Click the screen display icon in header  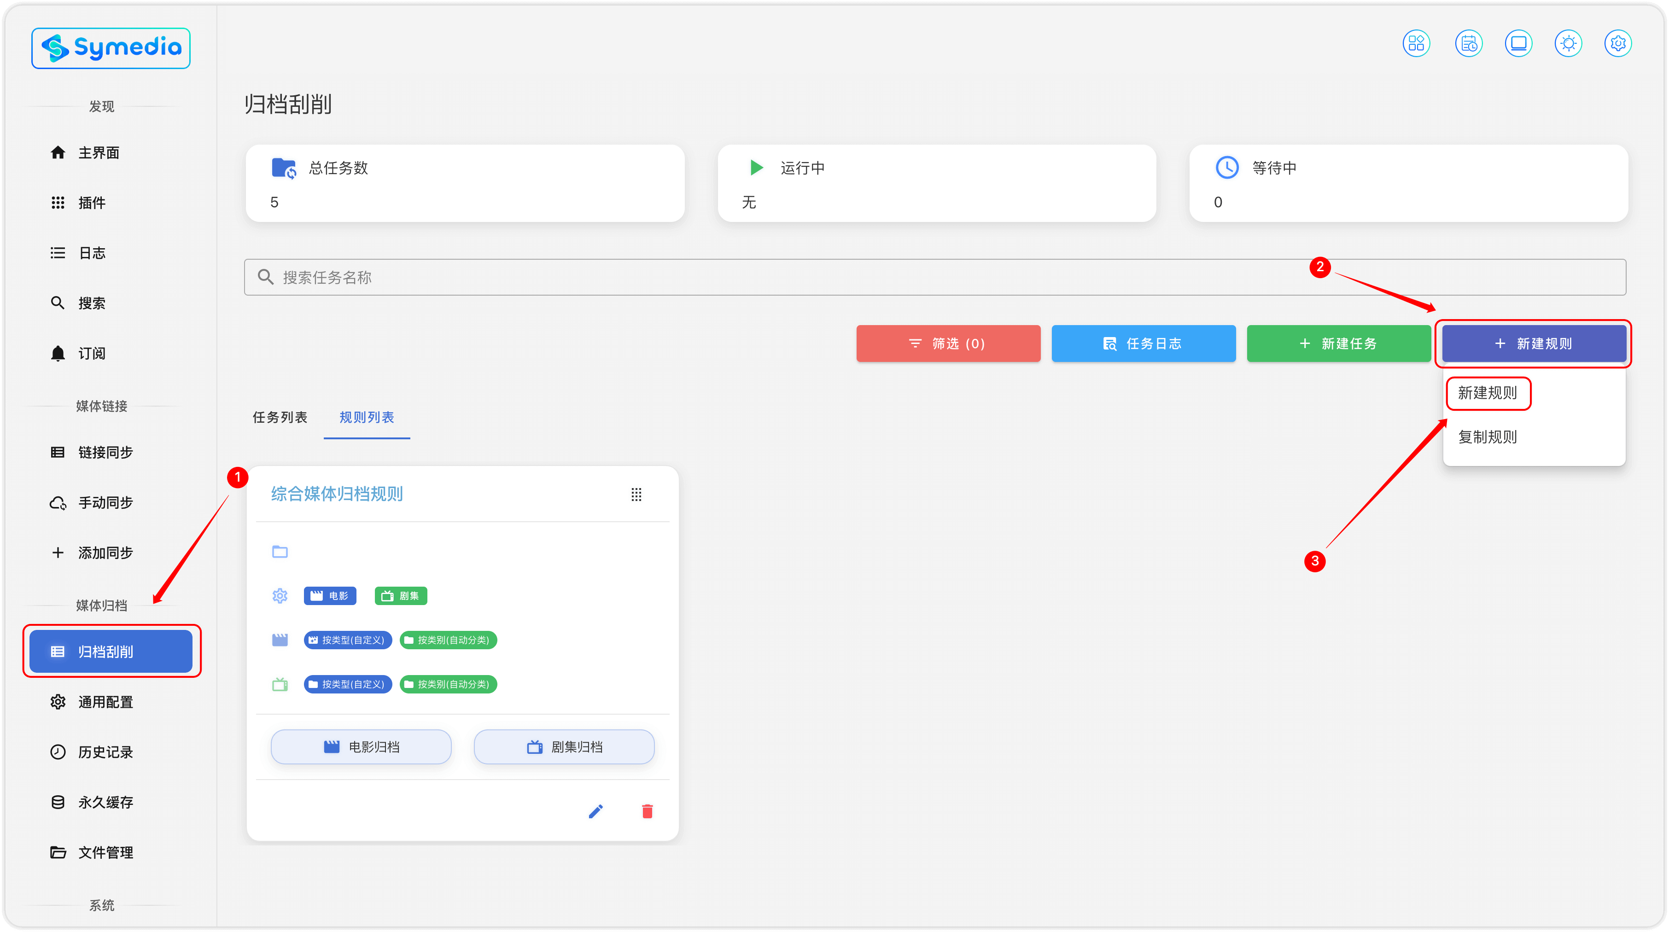click(x=1518, y=43)
